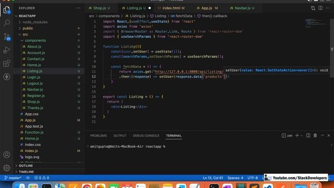The image size is (334, 188).
Task: Click the Open Changes editor icon
Action: click(313, 8)
